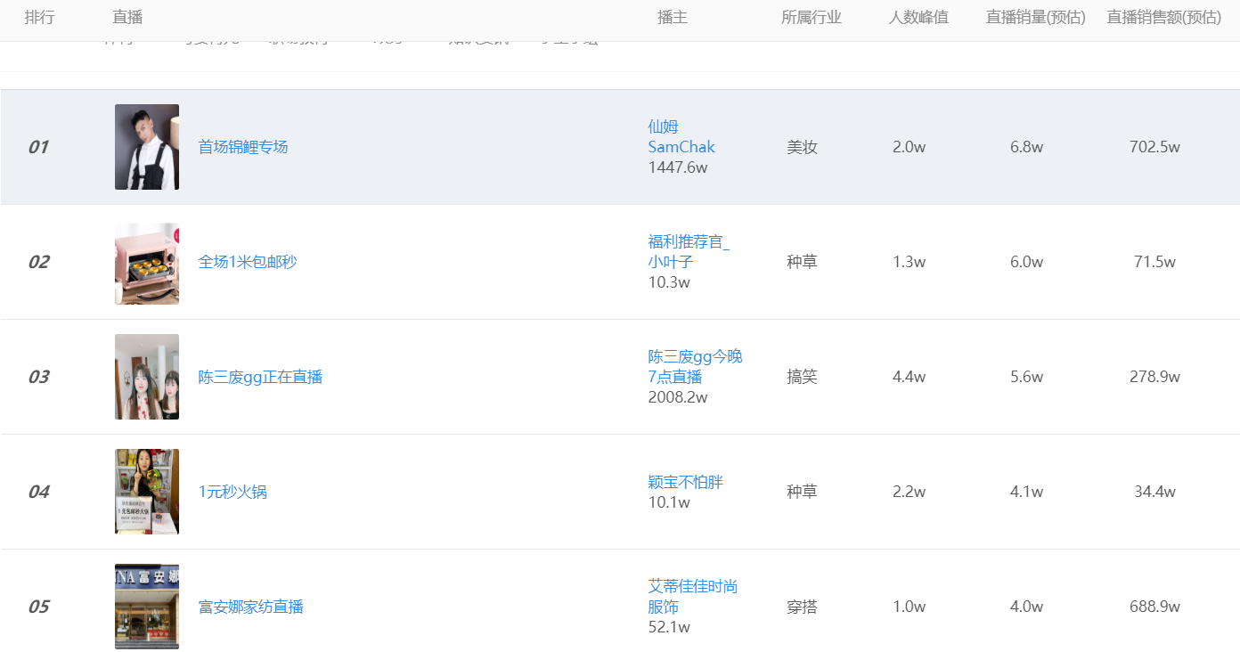1240x652 pixels.
Task: Select the 所属行业 column header
Action: click(812, 17)
